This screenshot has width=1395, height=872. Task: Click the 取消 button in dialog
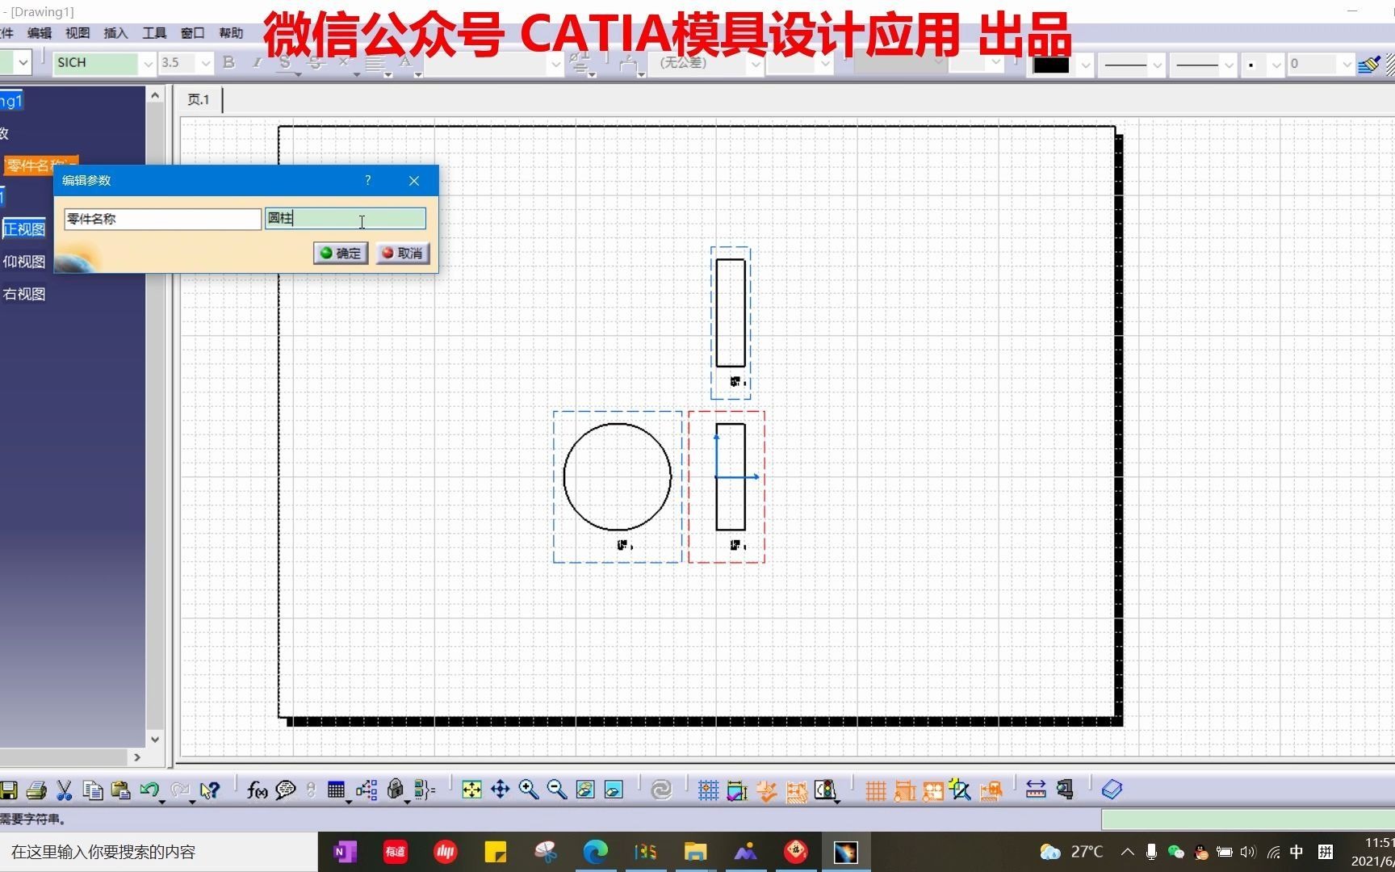tap(401, 253)
